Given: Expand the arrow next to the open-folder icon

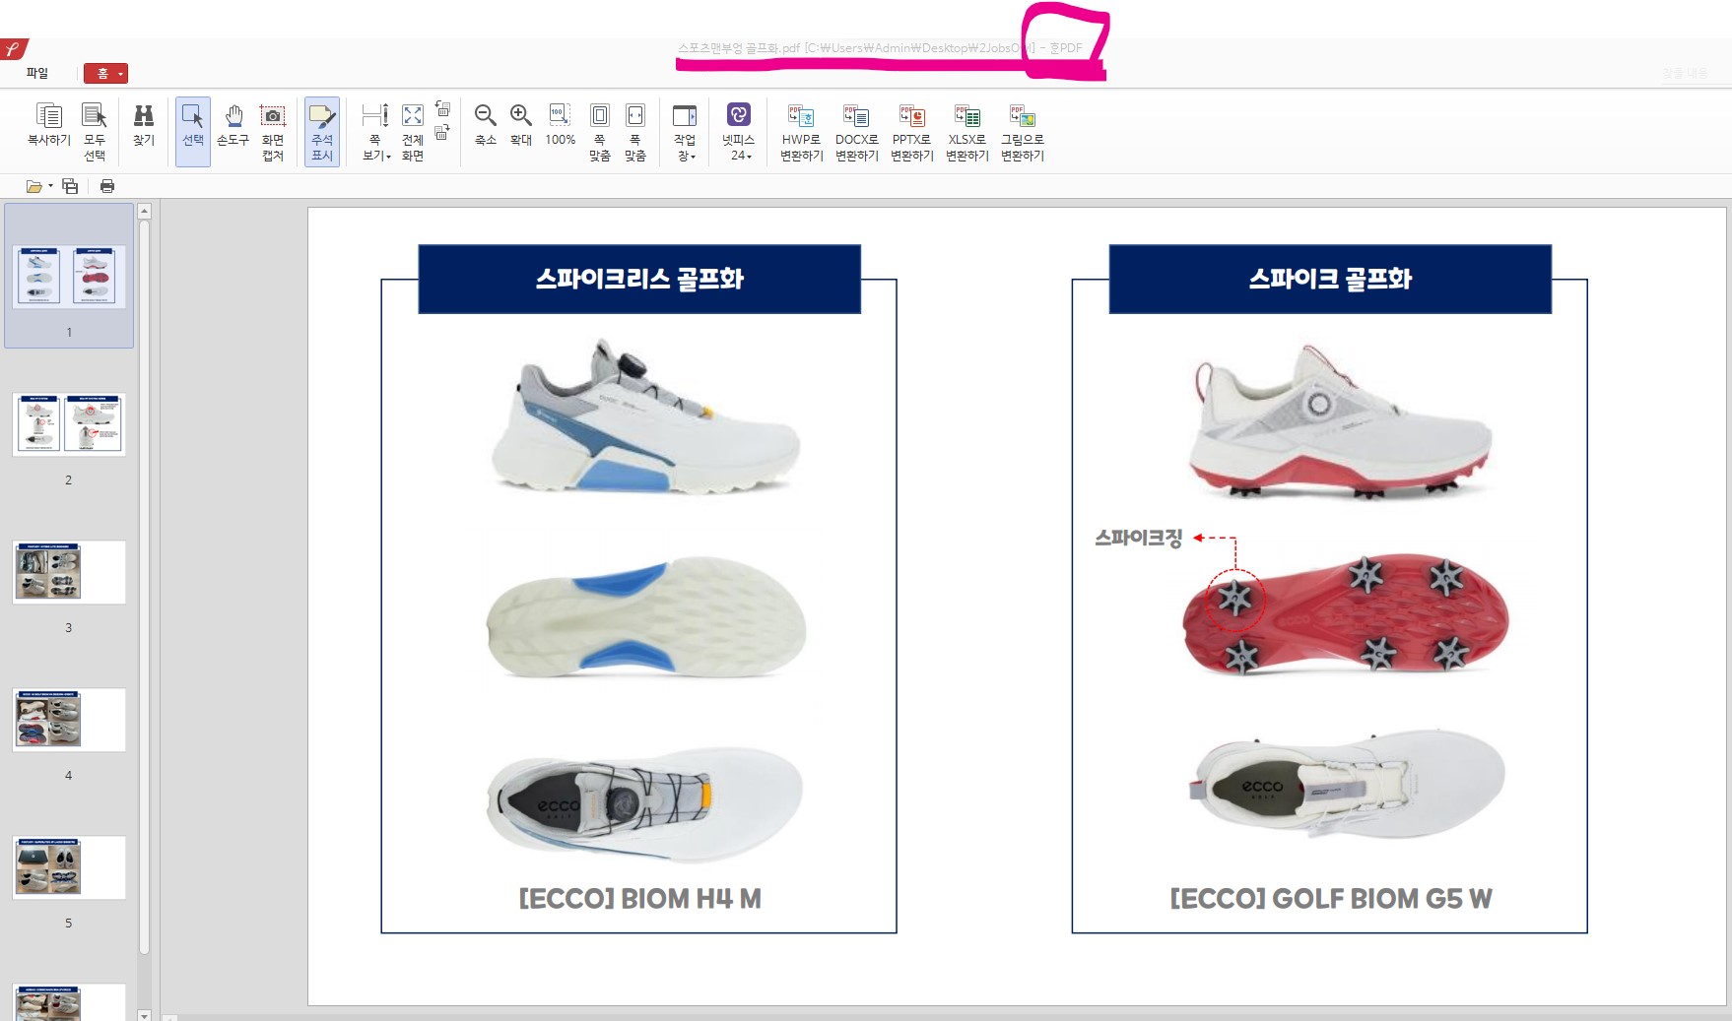Looking at the screenshot, I should pos(50,186).
